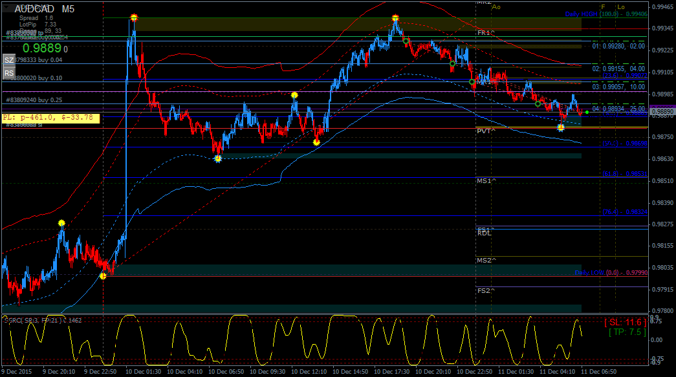Viewport: 676px width, 377px height.
Task: Click the 10 Dec 12:10 time axis label
Action: (309, 371)
